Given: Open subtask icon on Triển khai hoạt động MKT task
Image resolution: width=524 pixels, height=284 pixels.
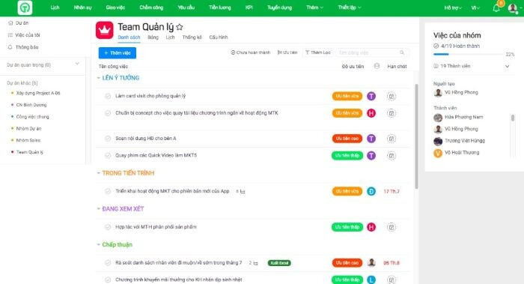Looking at the screenshot, I should tap(243, 191).
